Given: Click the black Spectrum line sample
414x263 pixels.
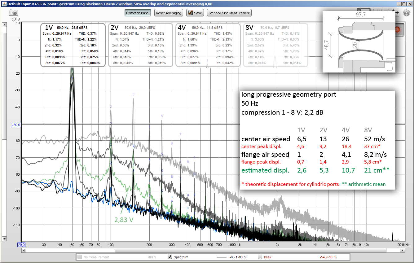Looking at the screenshot, I should 222,257.
